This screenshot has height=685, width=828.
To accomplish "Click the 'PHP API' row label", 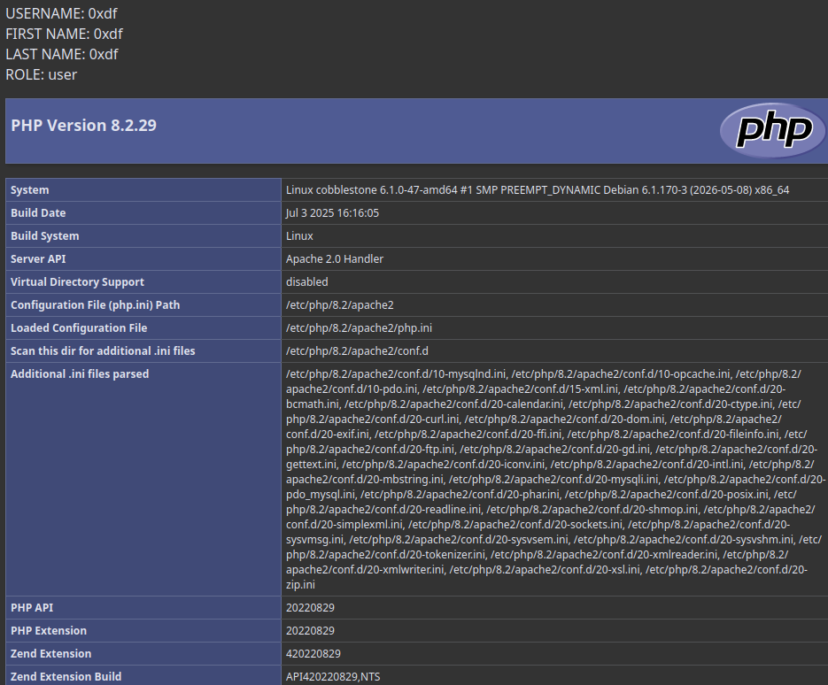I will pos(32,607).
